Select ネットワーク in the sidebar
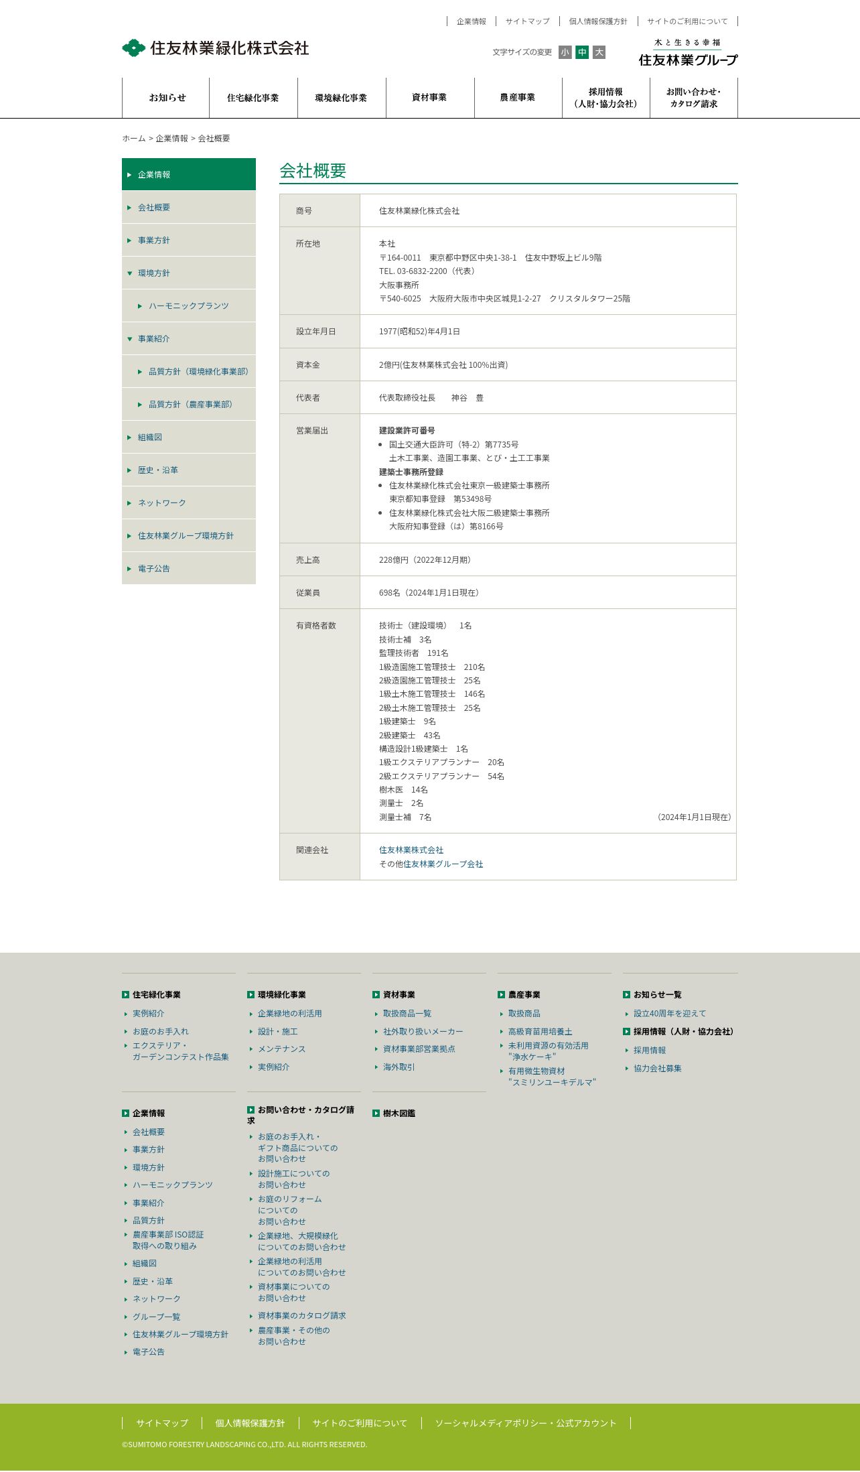This screenshot has width=860, height=1472. tap(189, 503)
